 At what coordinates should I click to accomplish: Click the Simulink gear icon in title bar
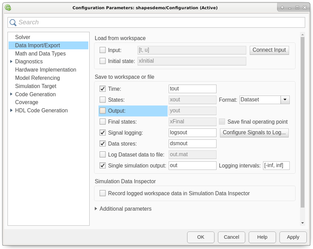[8, 8]
